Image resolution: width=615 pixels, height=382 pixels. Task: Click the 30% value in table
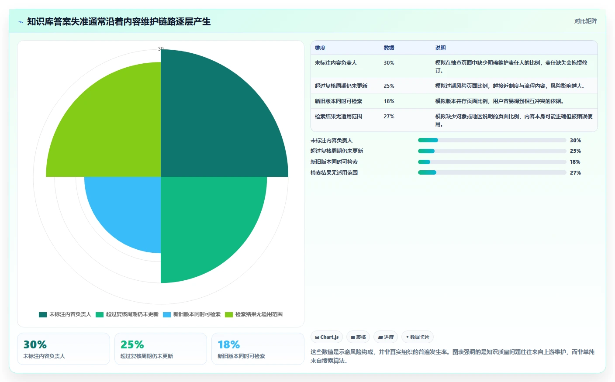[x=389, y=63]
